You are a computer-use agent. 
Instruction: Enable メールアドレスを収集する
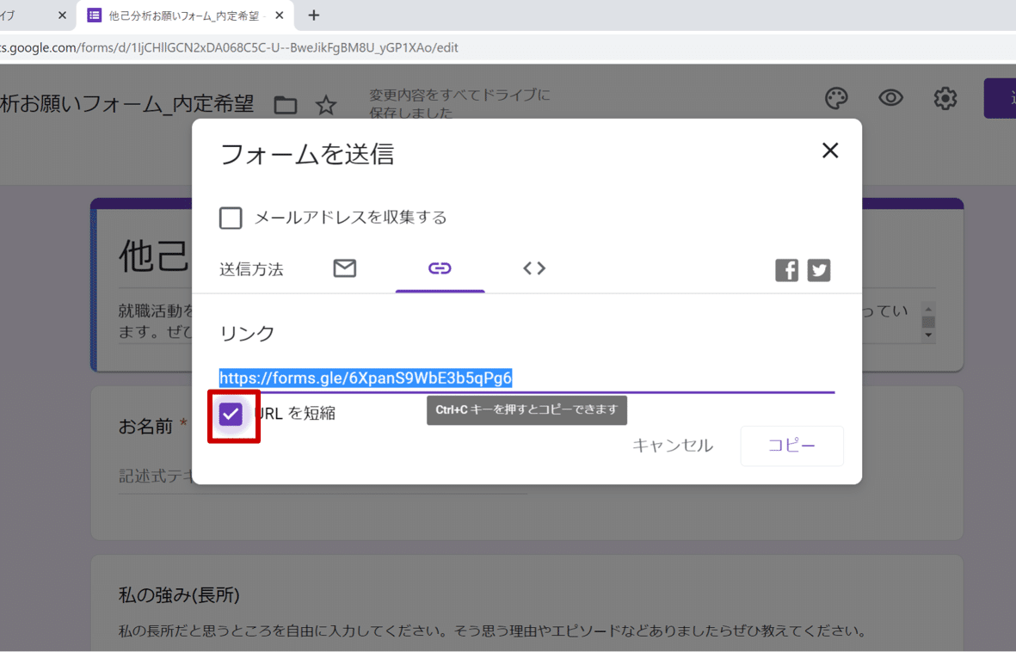coord(231,218)
